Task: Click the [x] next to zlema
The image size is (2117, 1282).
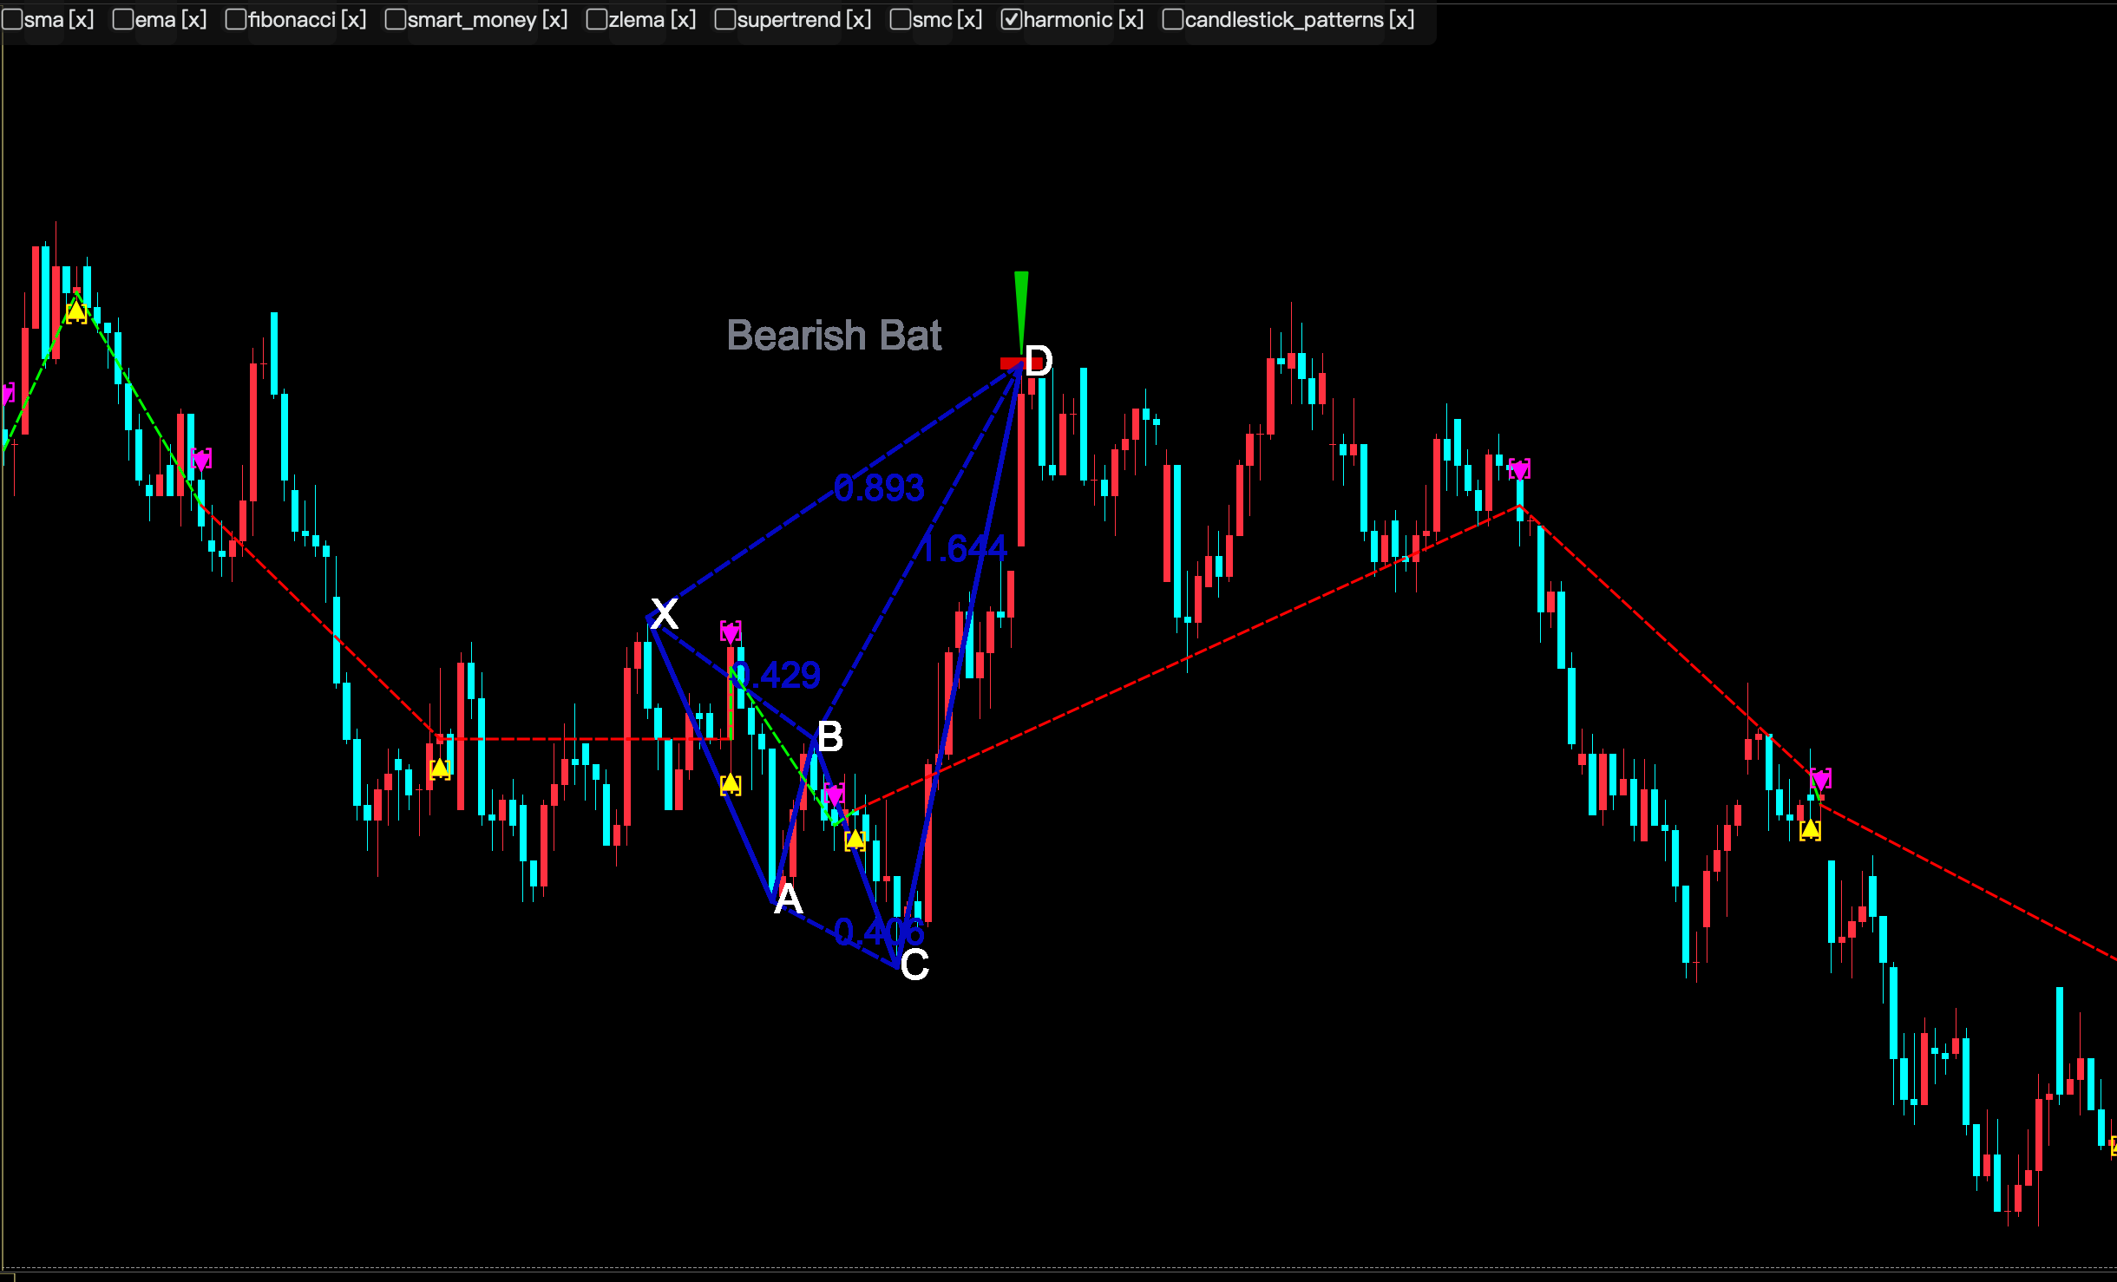Action: pyautogui.click(x=683, y=19)
